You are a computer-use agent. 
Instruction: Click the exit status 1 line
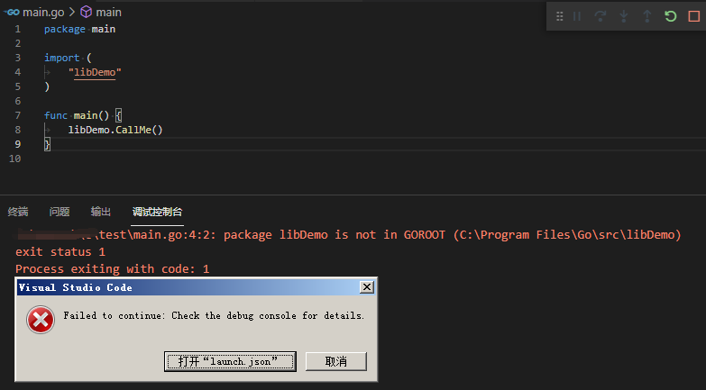point(60,251)
